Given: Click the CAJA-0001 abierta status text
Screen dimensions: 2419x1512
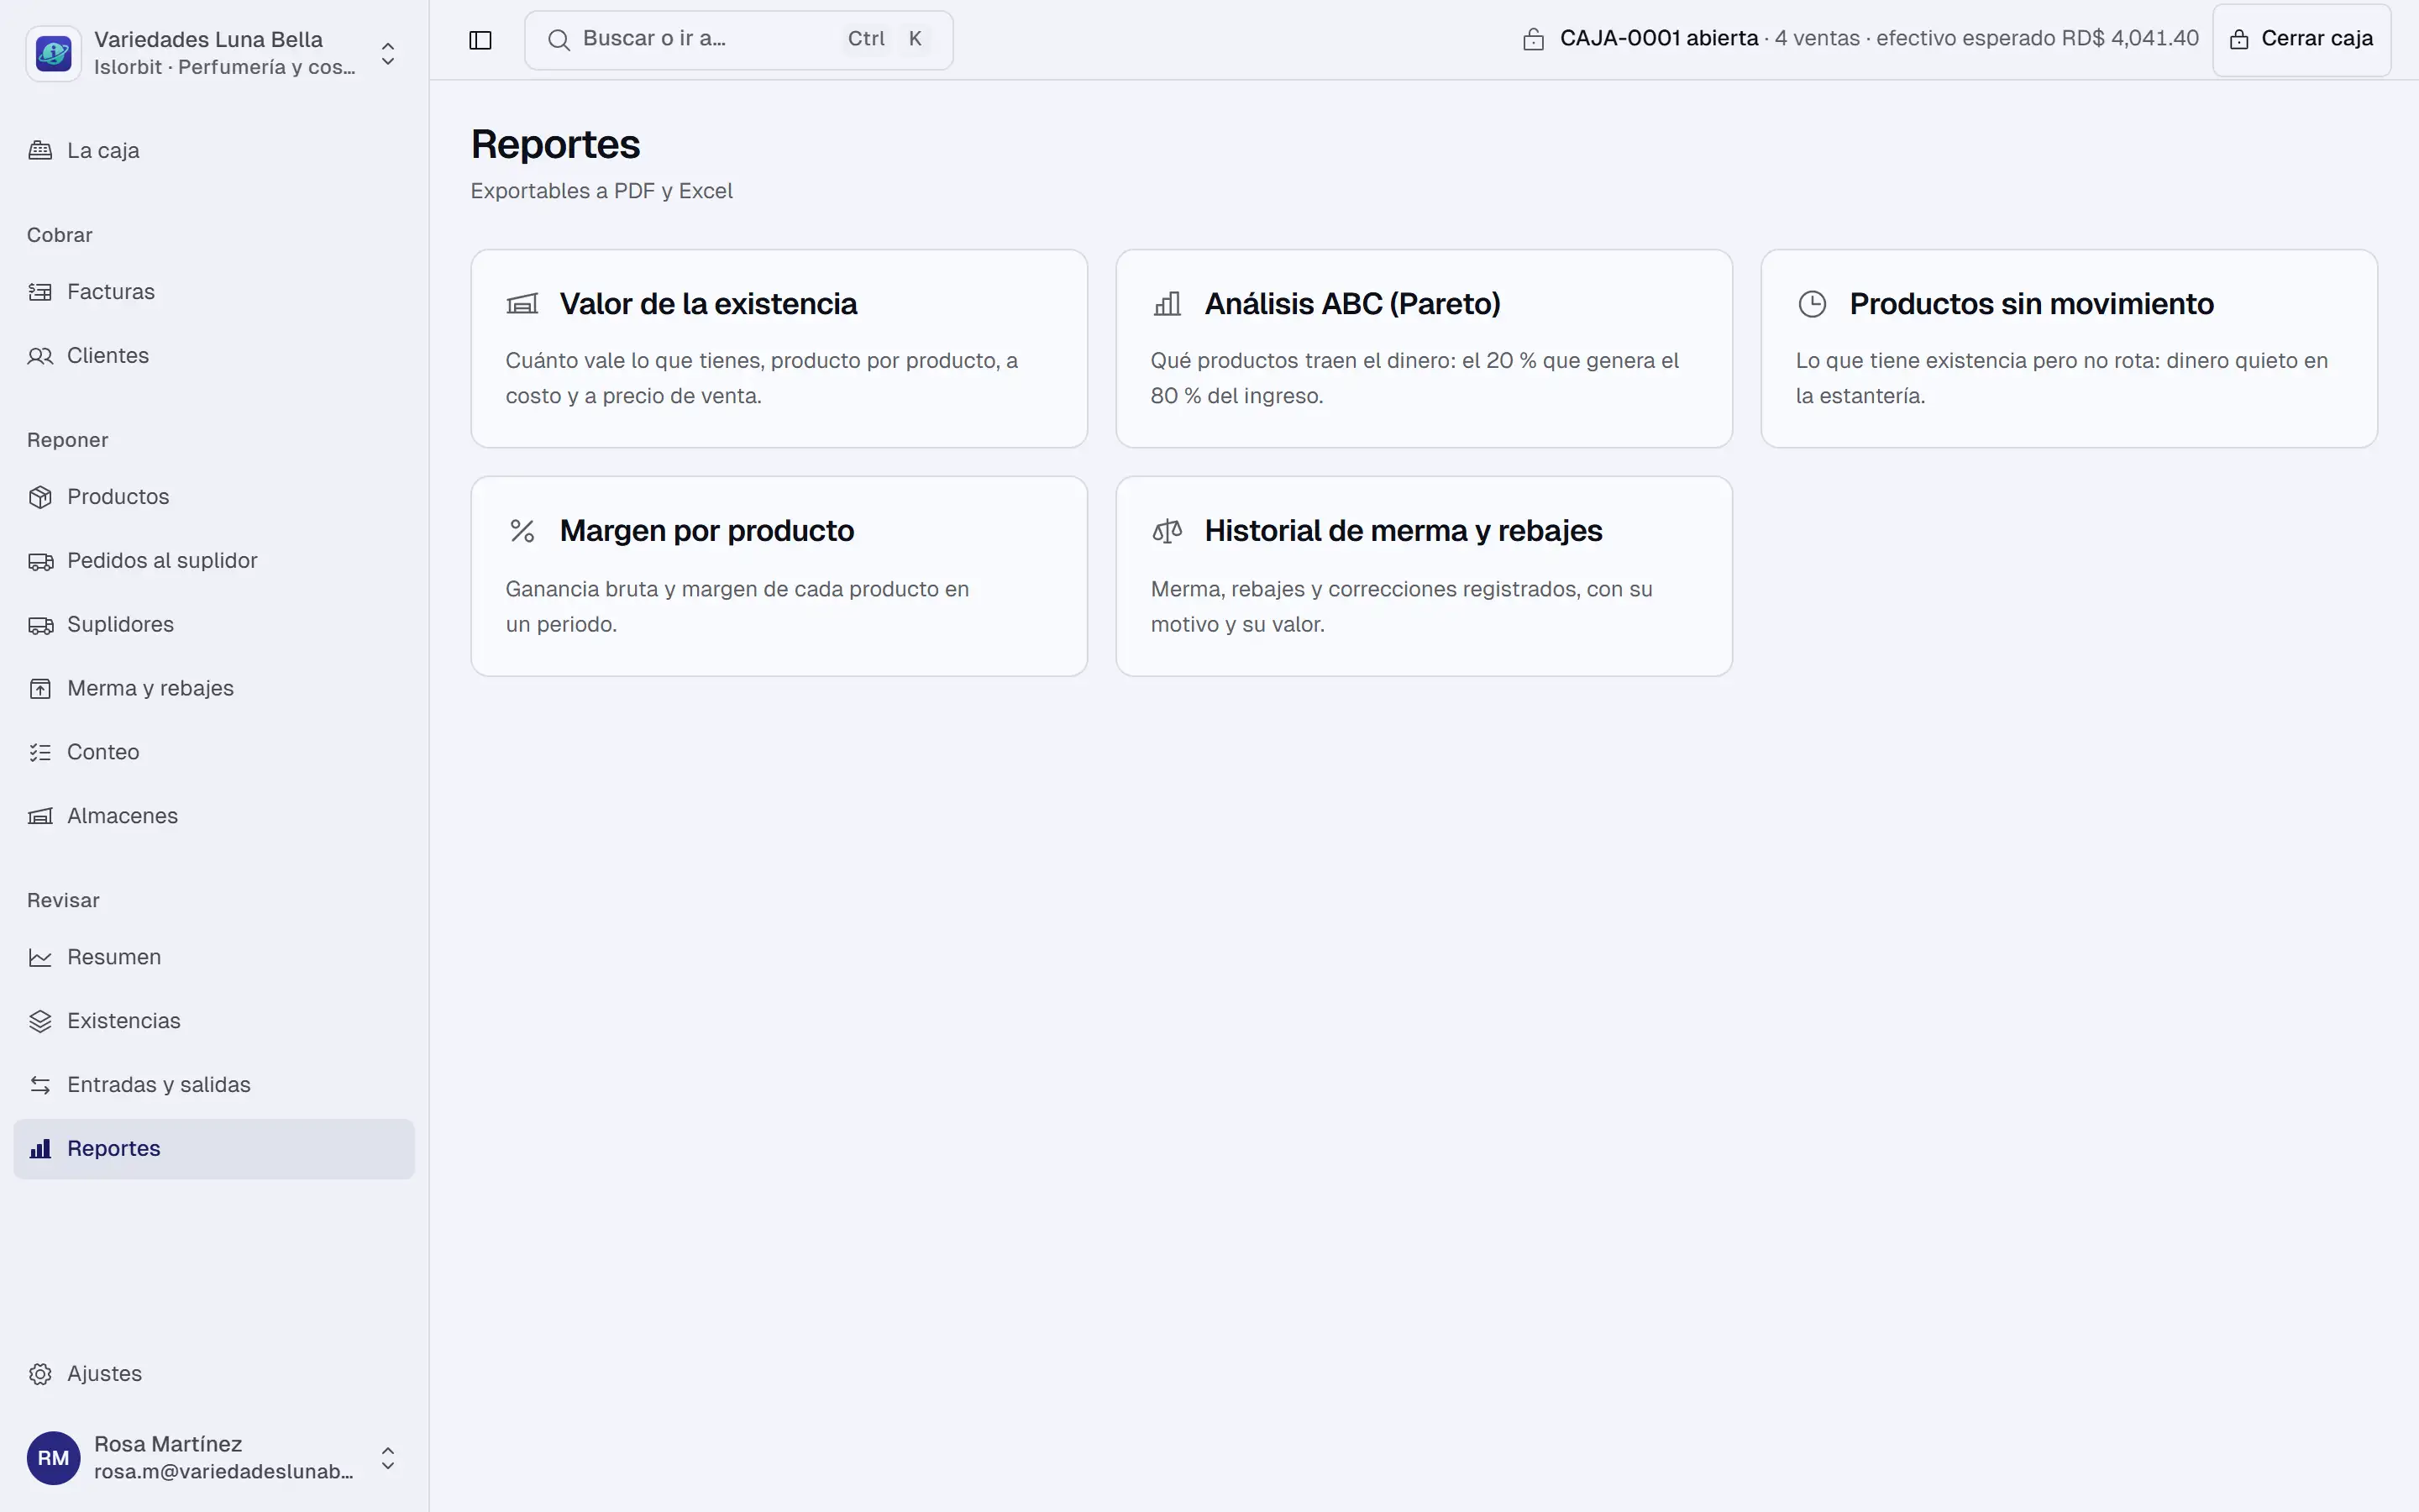Looking at the screenshot, I should (1658, 39).
